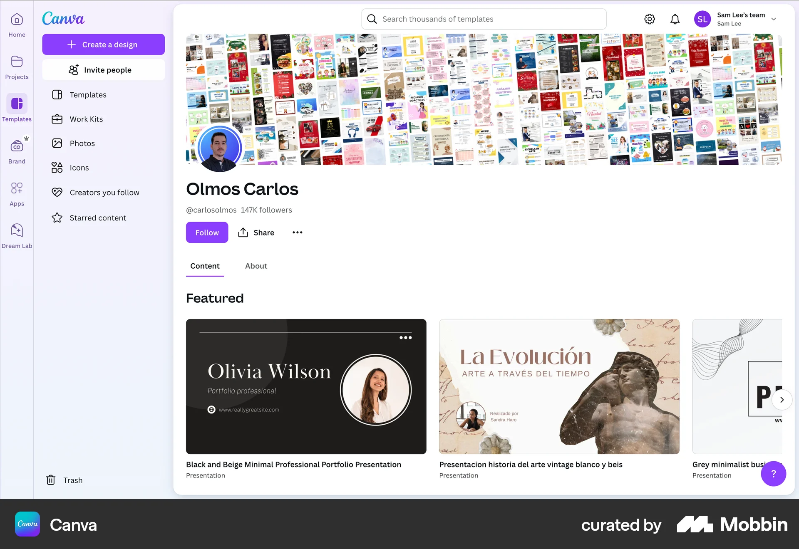
Task: Open the help button in bottom corner
Action: tap(774, 474)
